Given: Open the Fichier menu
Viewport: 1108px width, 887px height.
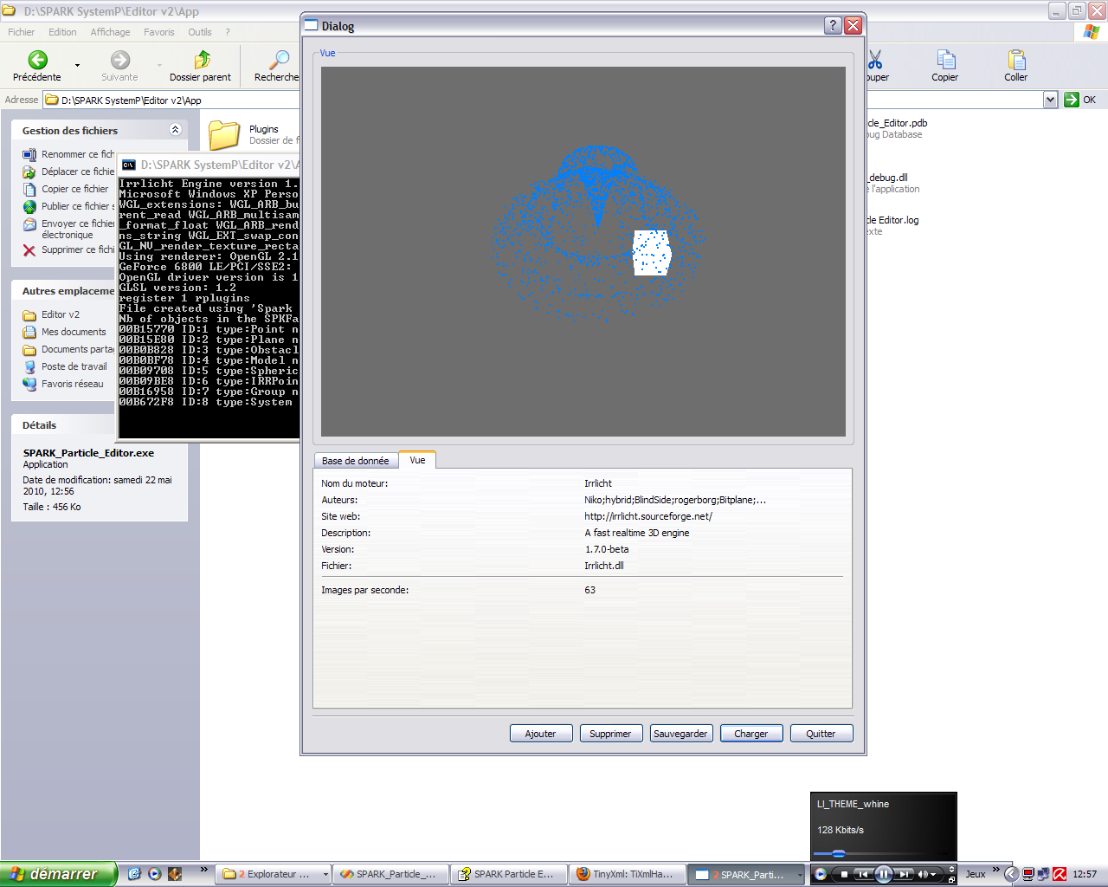Looking at the screenshot, I should click(21, 32).
